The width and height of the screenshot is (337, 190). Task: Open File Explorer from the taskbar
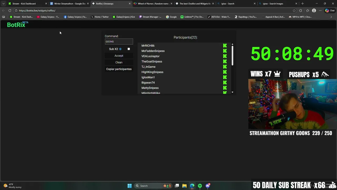pos(184,186)
